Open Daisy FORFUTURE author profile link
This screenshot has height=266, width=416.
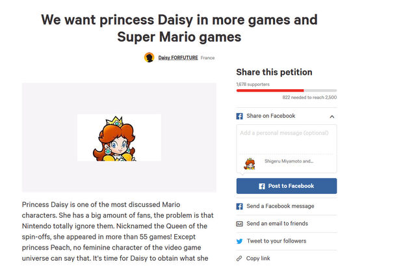tap(178, 58)
